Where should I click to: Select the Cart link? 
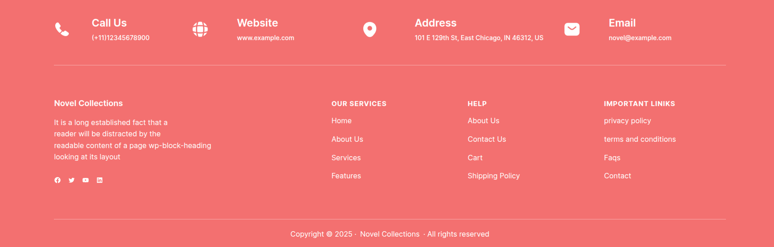475,158
